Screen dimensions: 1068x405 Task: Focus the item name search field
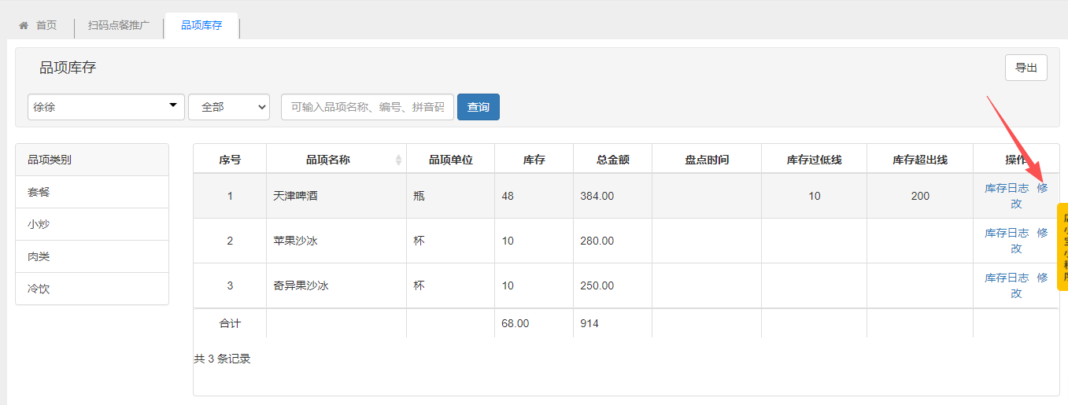(x=368, y=107)
